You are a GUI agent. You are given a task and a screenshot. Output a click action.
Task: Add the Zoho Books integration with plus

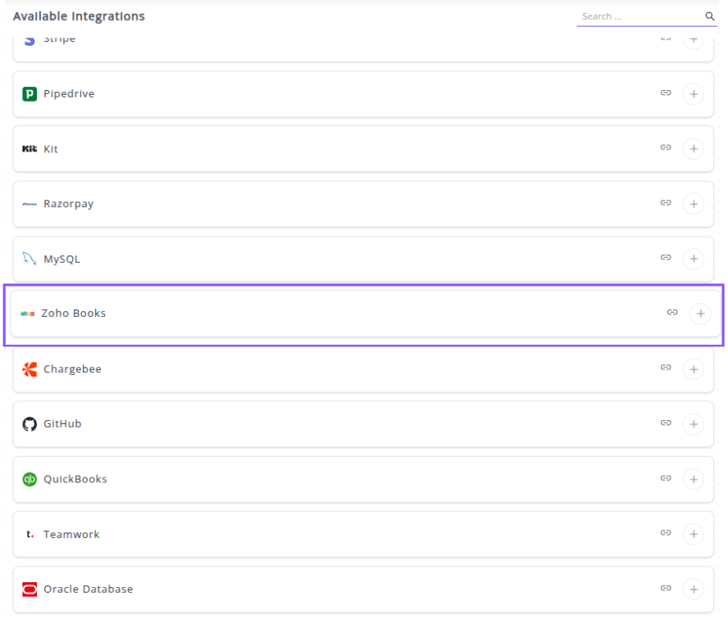coord(700,314)
